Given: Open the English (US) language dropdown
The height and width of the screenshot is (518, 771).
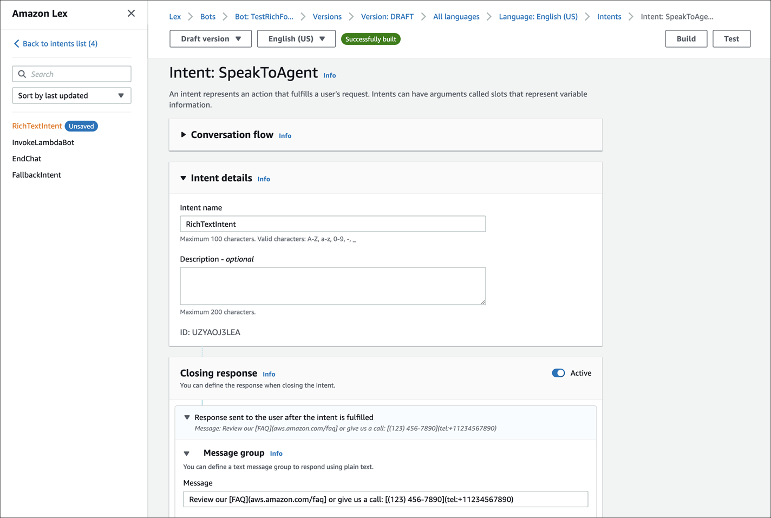Looking at the screenshot, I should coord(296,38).
